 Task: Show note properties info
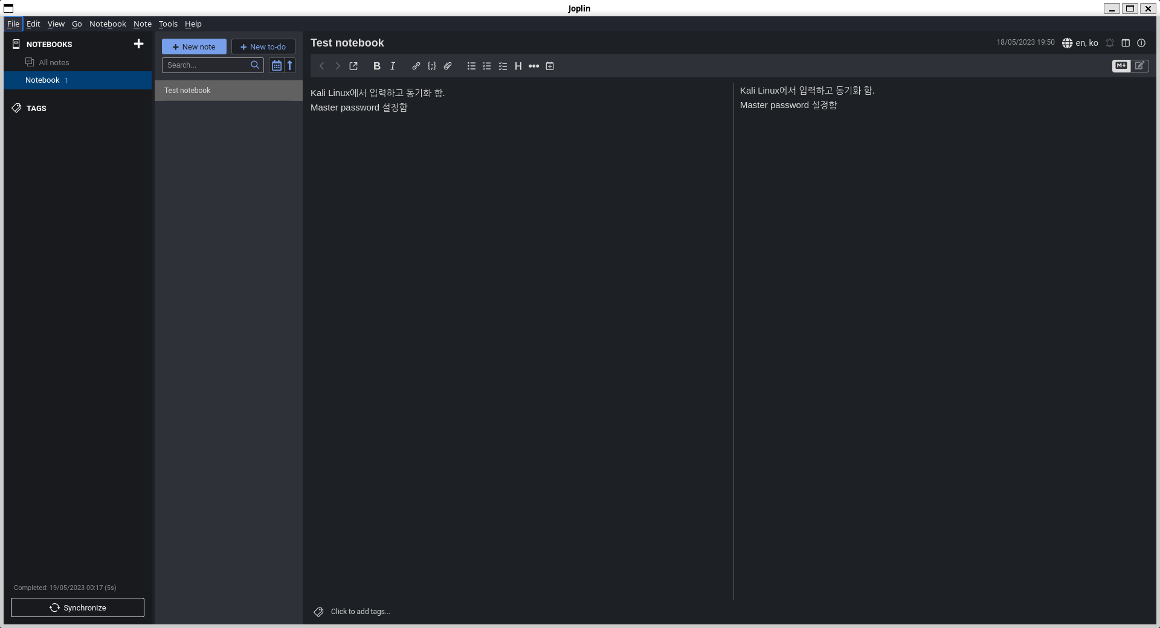tap(1141, 43)
